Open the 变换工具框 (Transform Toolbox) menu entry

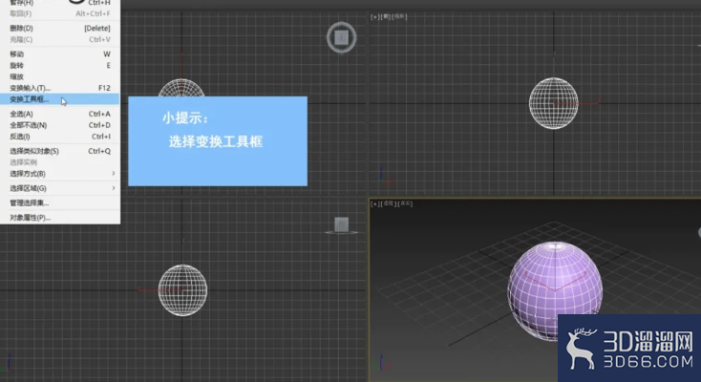60,99
